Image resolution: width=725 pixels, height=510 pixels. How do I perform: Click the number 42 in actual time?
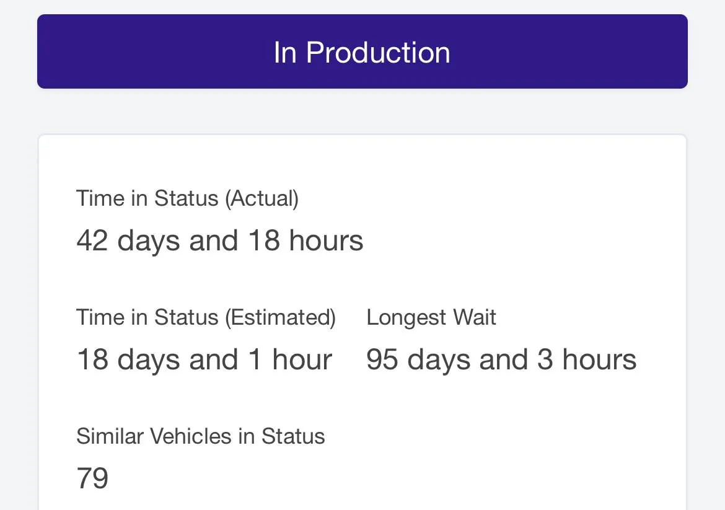point(92,240)
